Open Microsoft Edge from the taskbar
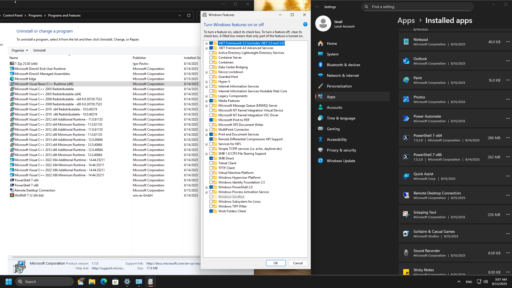Viewport: 512px width, 288px height. pyautogui.click(x=103, y=282)
